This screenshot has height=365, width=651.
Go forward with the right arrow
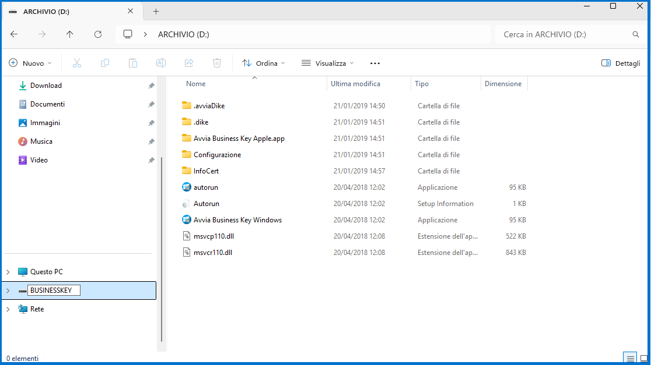(42, 34)
